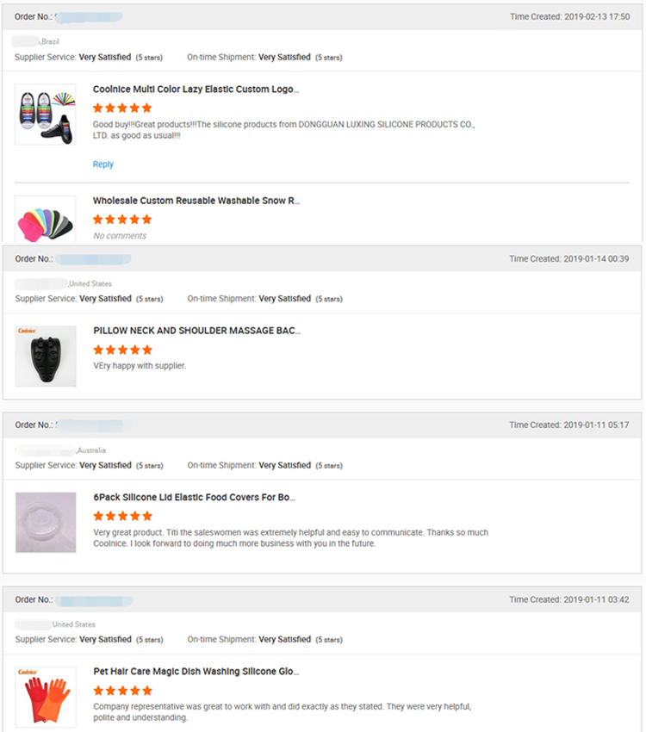Click the red silicone gloves product image
The width and height of the screenshot is (646, 732).
tap(45, 696)
